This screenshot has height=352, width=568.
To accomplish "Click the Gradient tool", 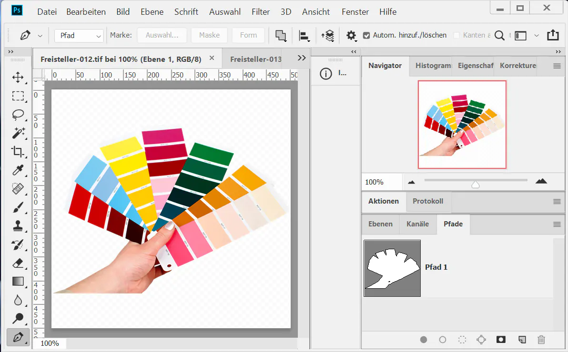I will pos(18,282).
